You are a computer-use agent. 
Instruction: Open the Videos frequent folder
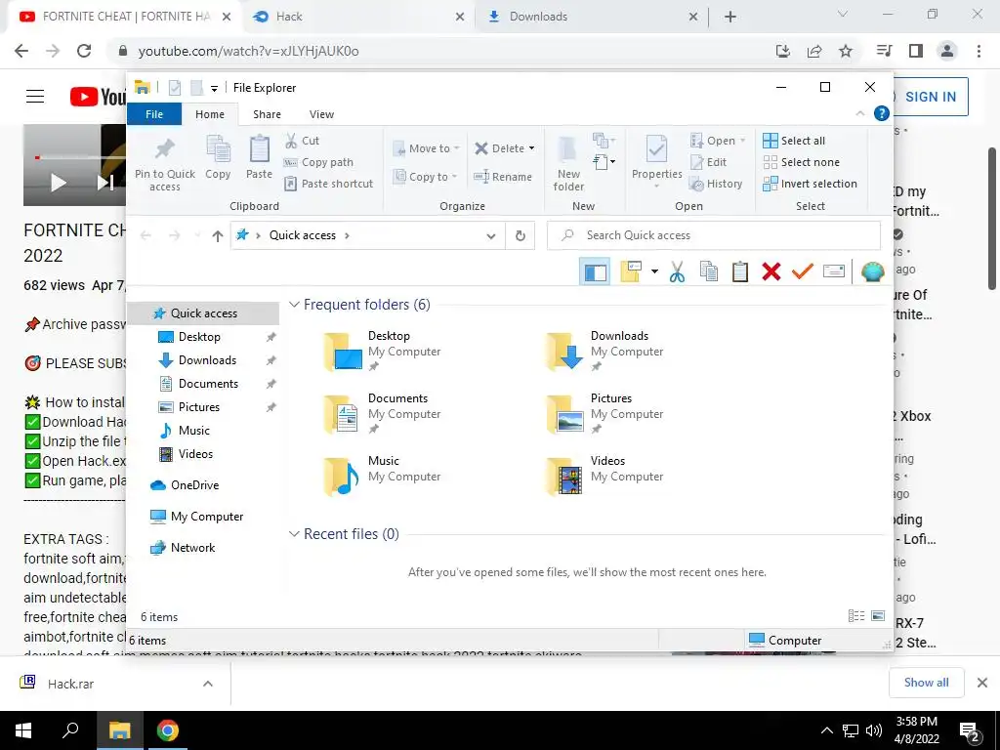(x=604, y=476)
